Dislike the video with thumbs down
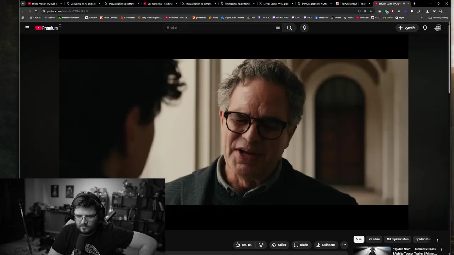Image resolution: width=454 pixels, height=255 pixels. [x=261, y=245]
